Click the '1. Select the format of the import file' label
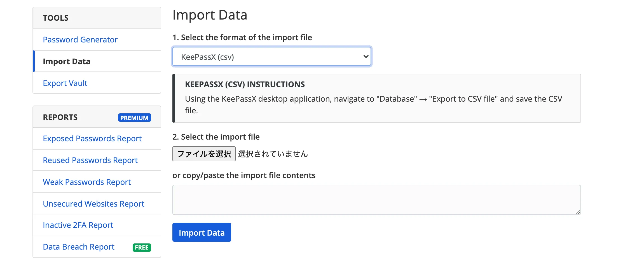The width and height of the screenshot is (623, 268). point(242,37)
